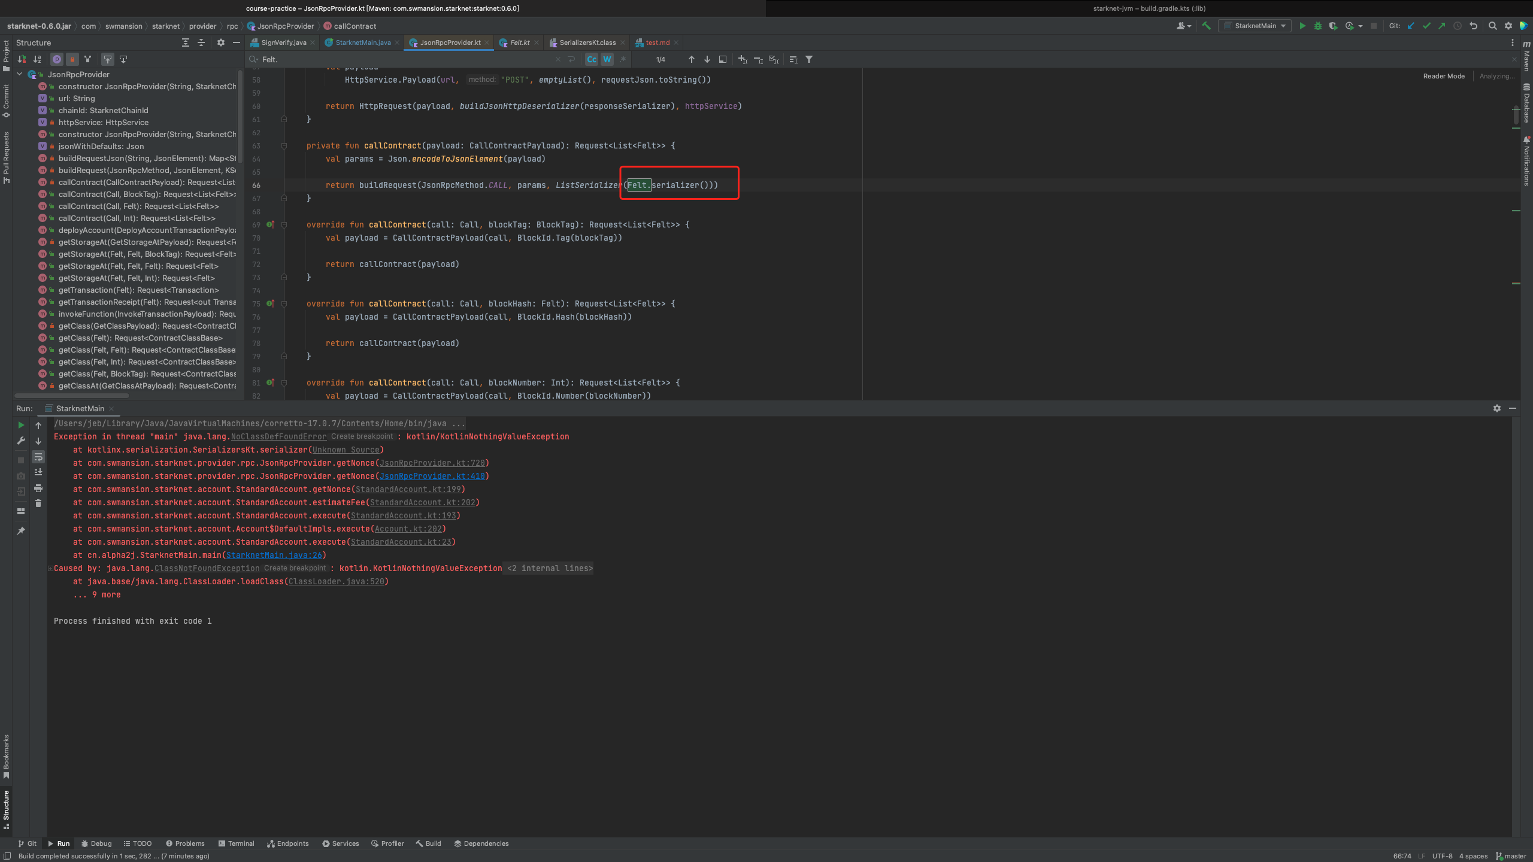Rerun the StarknetMain application
The image size is (1533, 862).
click(21, 425)
